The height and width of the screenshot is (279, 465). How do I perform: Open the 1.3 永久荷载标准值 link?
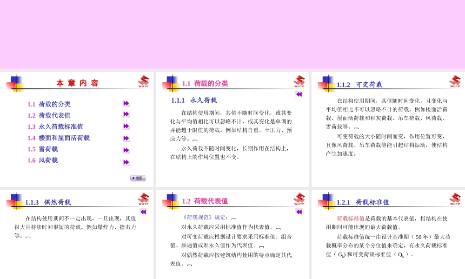pyautogui.click(x=55, y=126)
